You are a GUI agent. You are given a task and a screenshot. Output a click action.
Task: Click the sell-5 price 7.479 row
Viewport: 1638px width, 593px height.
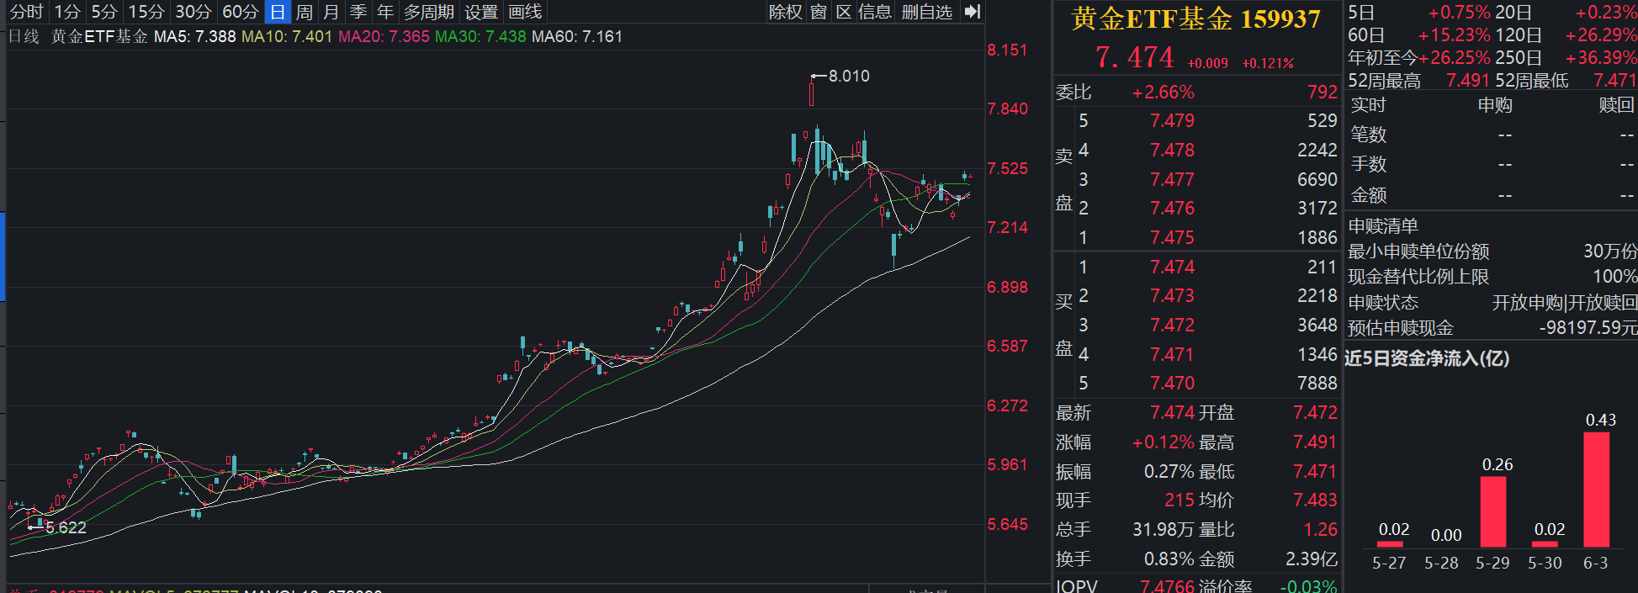[1196, 120]
